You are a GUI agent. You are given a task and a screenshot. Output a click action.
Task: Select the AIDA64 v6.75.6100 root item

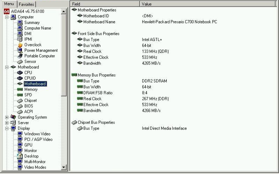point(28,11)
